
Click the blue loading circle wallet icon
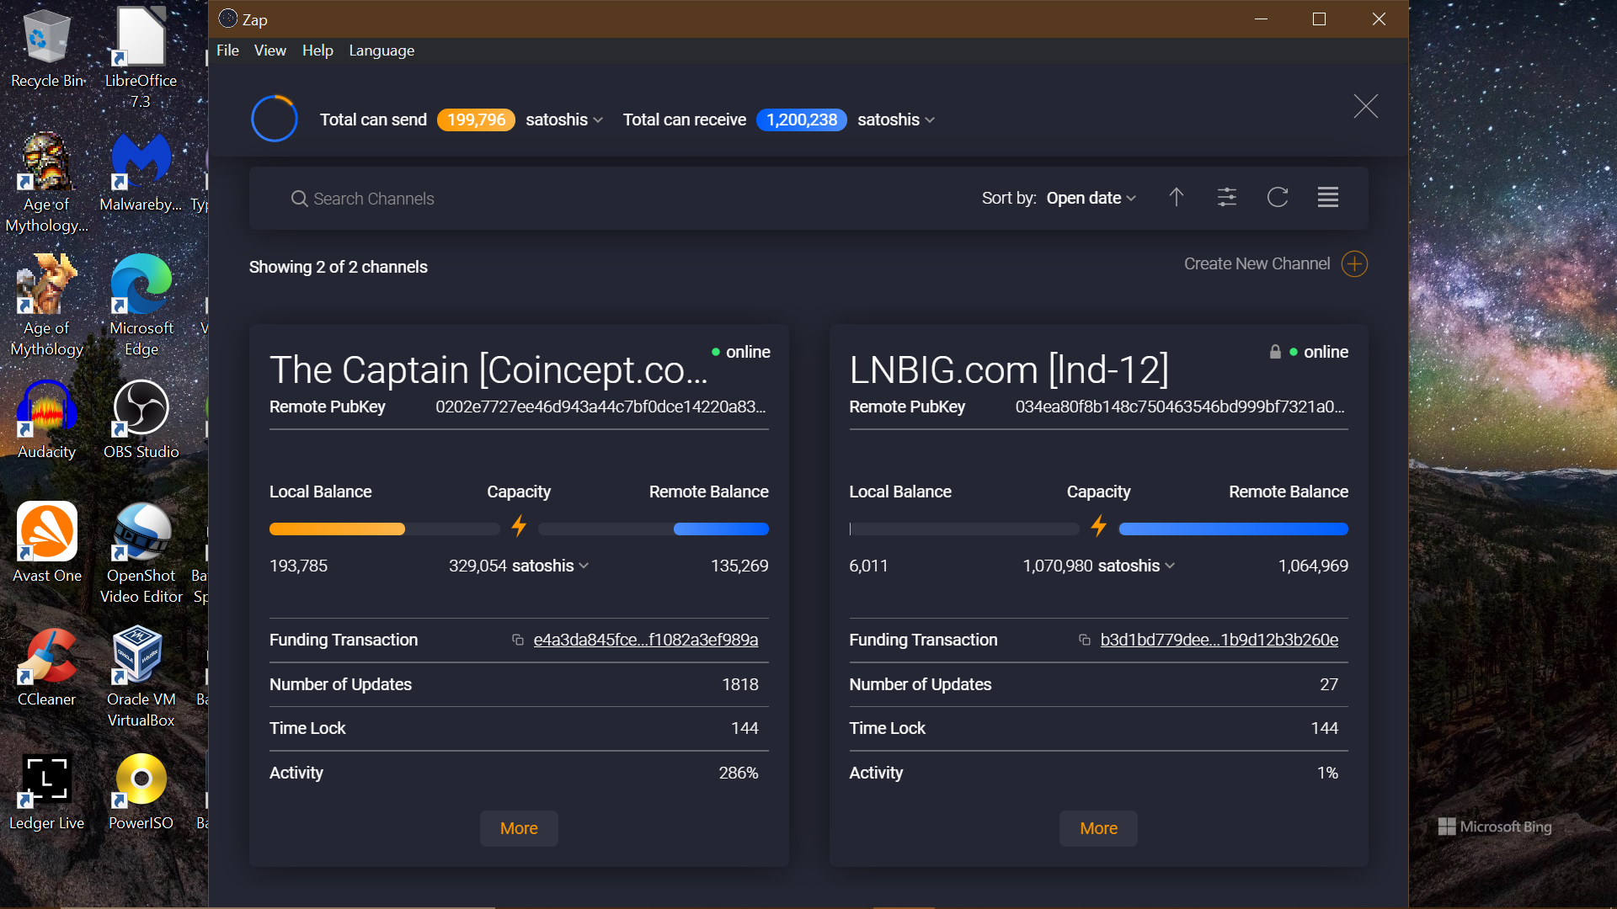275,119
